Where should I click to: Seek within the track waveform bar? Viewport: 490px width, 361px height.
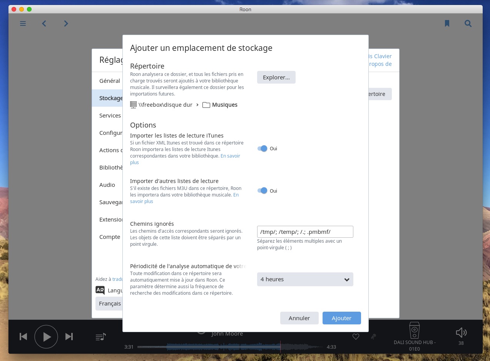(x=230, y=347)
